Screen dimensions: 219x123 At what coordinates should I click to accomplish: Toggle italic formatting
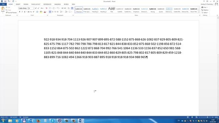22,12
